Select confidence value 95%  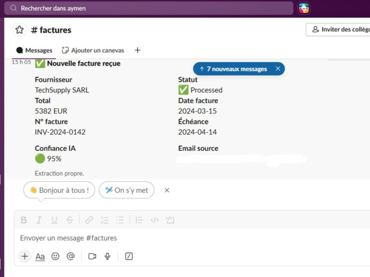[x=54, y=159]
